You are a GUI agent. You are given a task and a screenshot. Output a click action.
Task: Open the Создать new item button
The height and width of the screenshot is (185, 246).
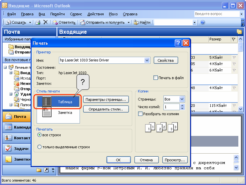click(16, 22)
